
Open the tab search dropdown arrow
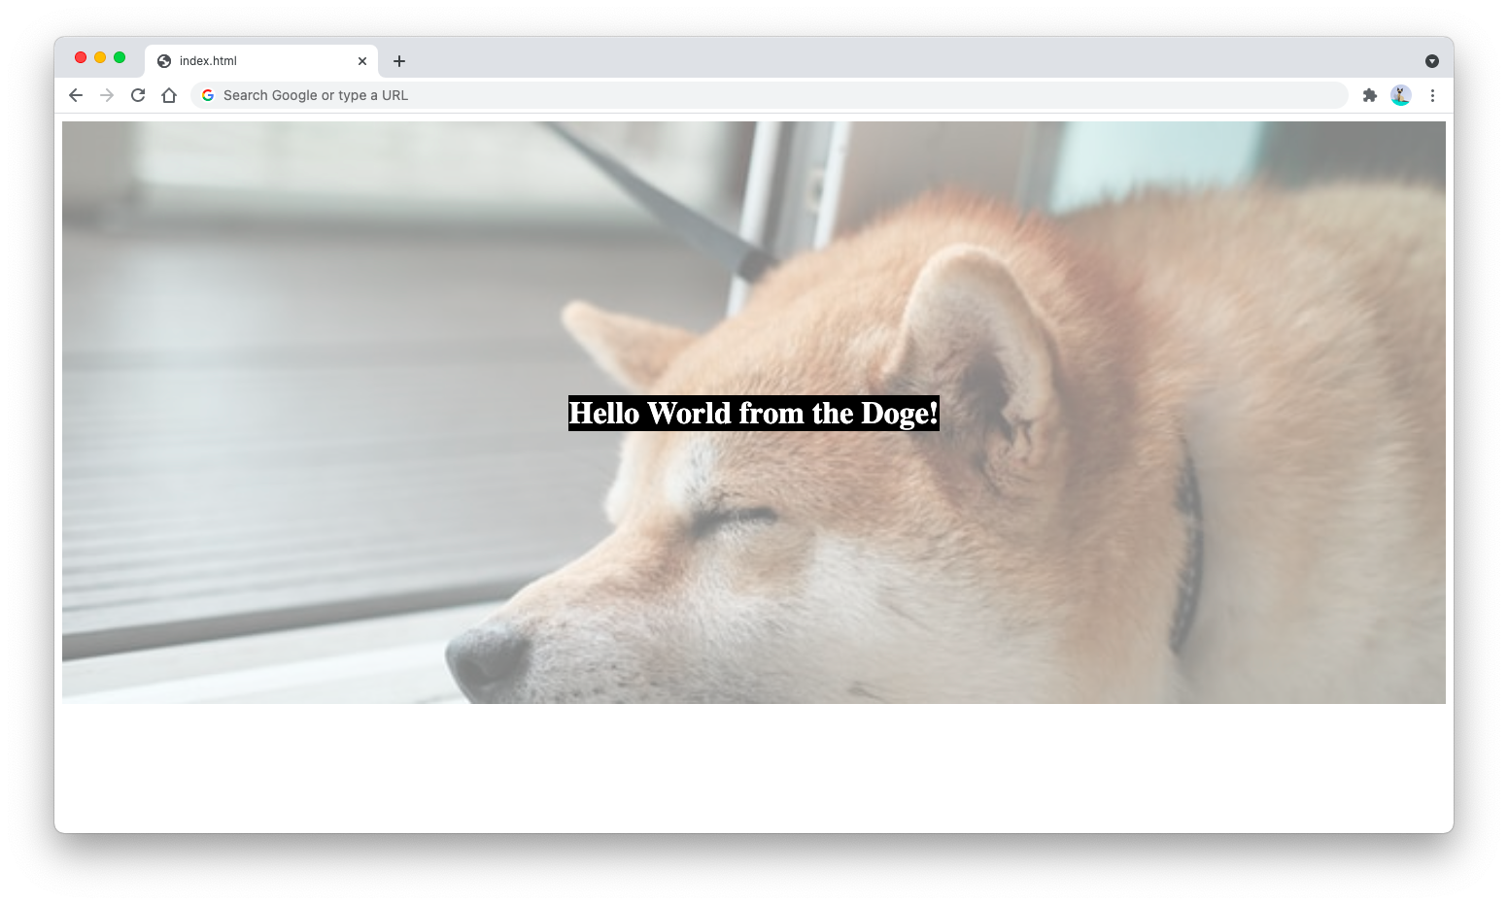(x=1432, y=61)
